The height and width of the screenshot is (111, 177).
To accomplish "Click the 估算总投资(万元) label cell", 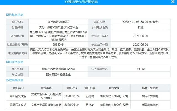I will pos(17,45).
